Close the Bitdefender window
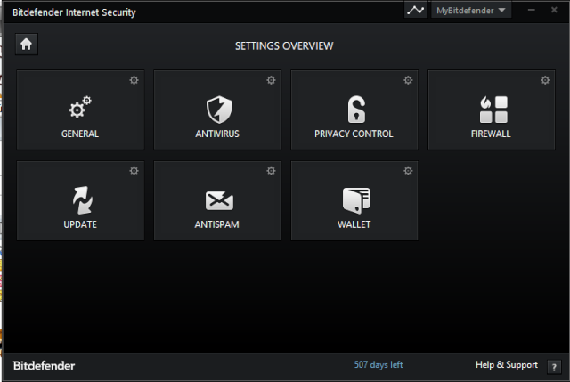This screenshot has width=570, height=382. (x=554, y=10)
